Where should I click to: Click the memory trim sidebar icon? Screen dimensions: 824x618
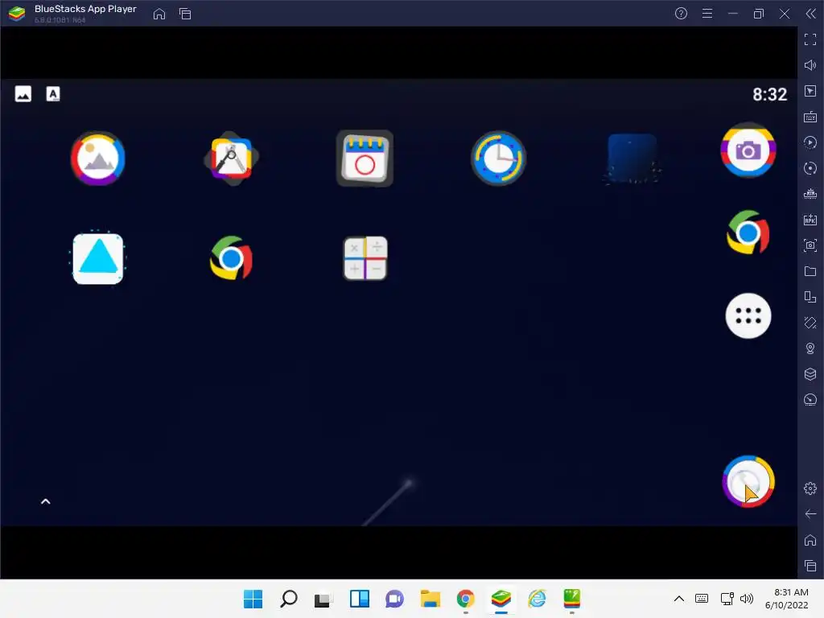tap(810, 194)
